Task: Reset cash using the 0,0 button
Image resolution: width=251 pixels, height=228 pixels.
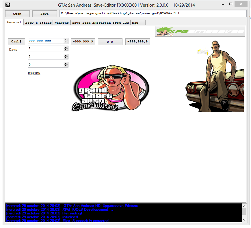Action: pyautogui.click(x=110, y=42)
